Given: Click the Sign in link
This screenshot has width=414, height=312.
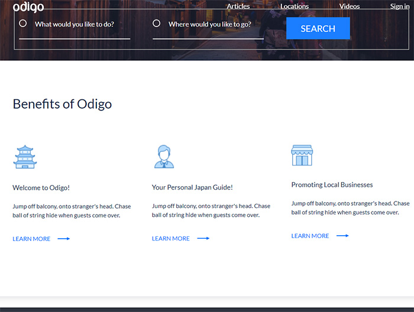Looking at the screenshot, I should click(x=400, y=6).
